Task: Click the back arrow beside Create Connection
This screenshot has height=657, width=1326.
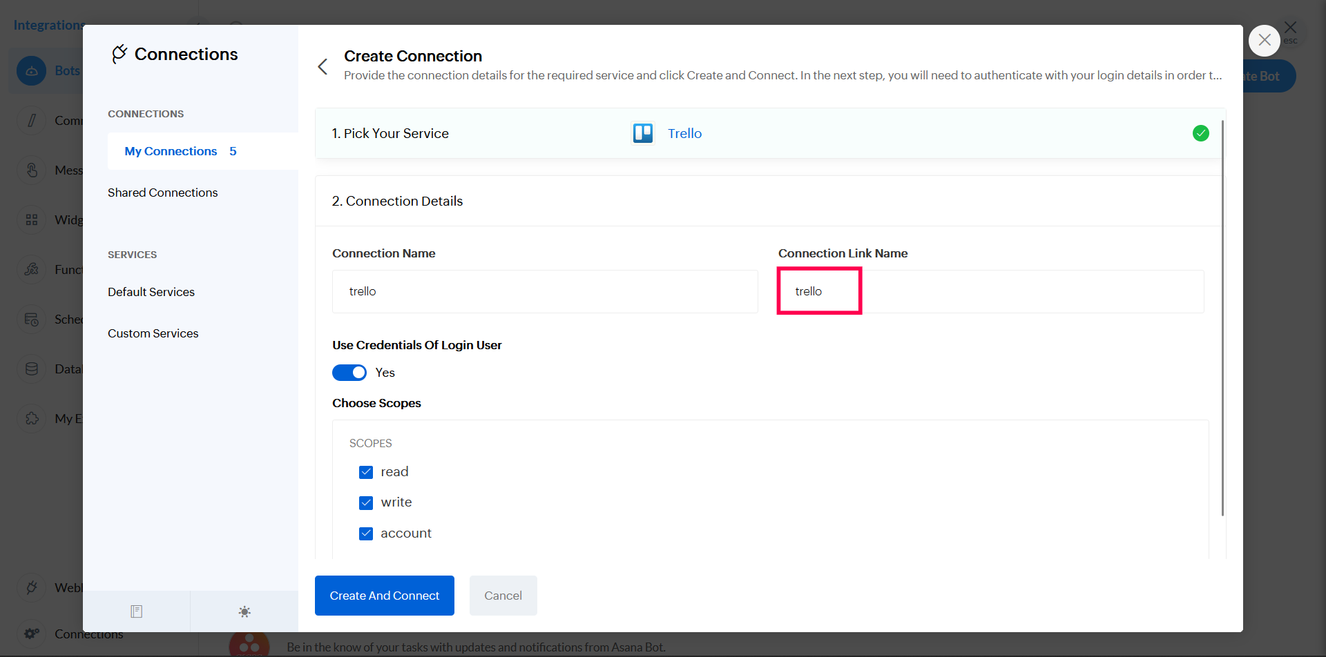Action: point(323,66)
